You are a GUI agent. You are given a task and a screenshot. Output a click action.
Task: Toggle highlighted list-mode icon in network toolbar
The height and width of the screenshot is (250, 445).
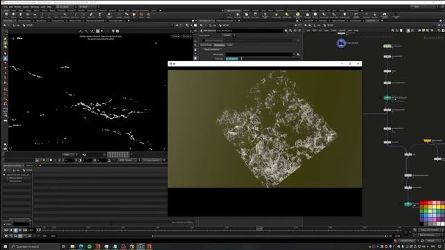point(408,31)
